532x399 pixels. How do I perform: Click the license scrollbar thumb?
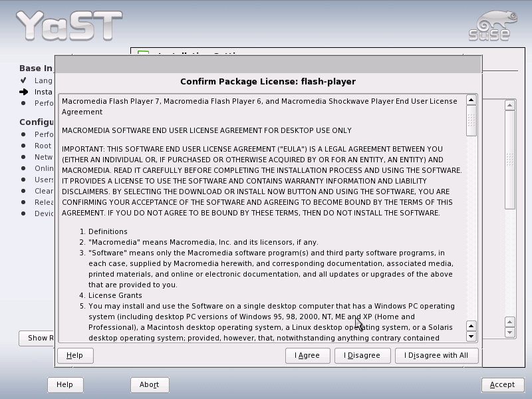[471, 121]
